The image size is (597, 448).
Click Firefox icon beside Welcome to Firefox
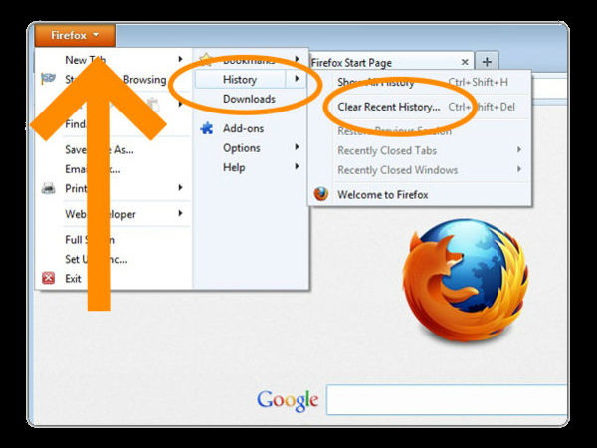(x=321, y=194)
